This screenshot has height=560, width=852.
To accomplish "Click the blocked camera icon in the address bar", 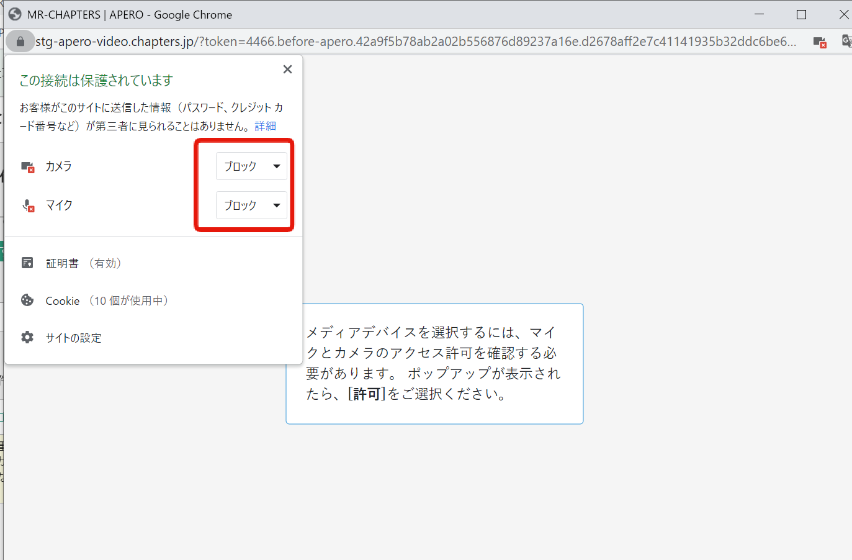I will [819, 42].
